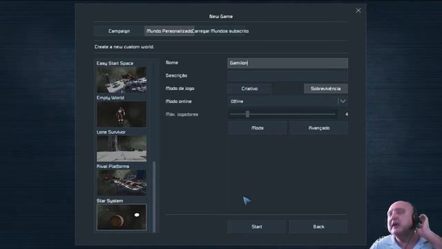Click the Modo online dropdown arrow
442x249 pixels.
click(x=343, y=102)
